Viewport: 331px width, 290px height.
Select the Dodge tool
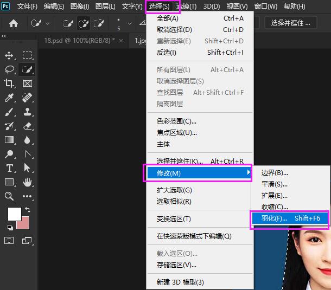tap(9, 154)
